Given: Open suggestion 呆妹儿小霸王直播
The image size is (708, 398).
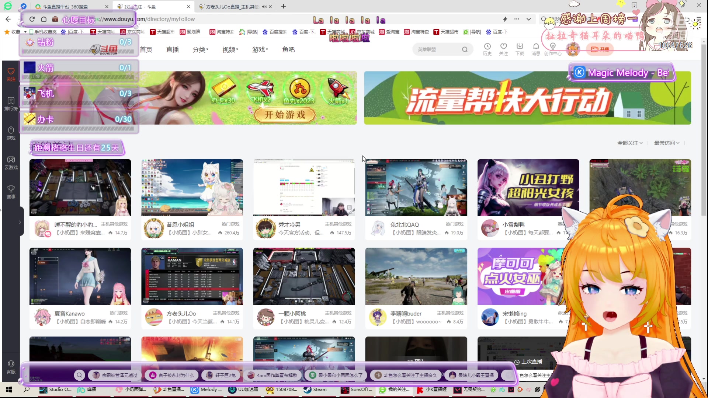Looking at the screenshot, I should coord(472,375).
